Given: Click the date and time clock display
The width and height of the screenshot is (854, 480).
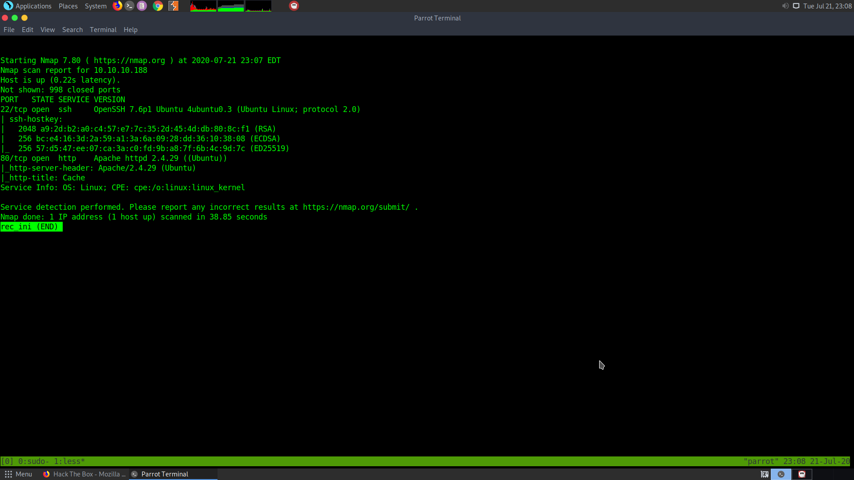Looking at the screenshot, I should (827, 6).
